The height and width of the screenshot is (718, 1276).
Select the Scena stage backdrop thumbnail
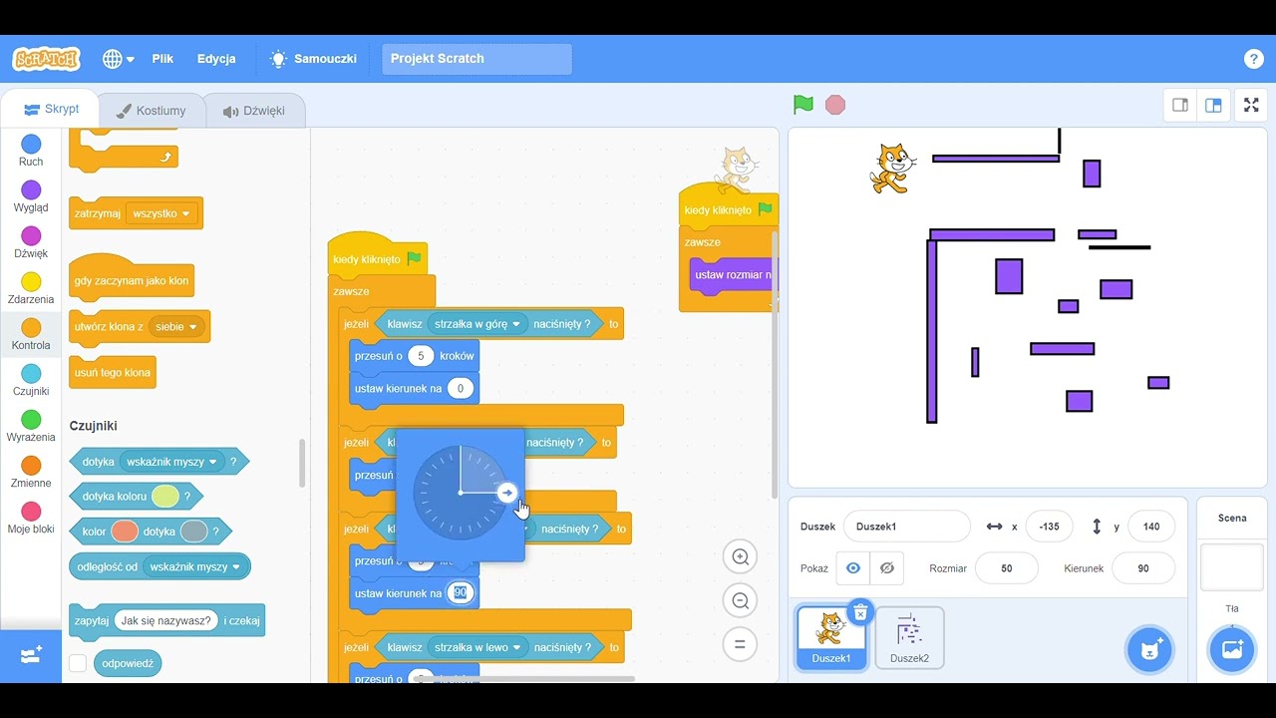pos(1231,566)
